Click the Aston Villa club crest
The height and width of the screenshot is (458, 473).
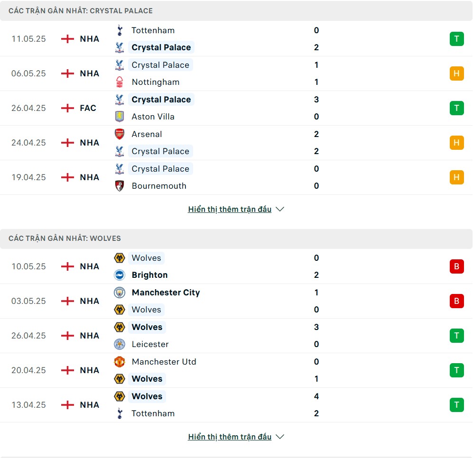pos(120,117)
